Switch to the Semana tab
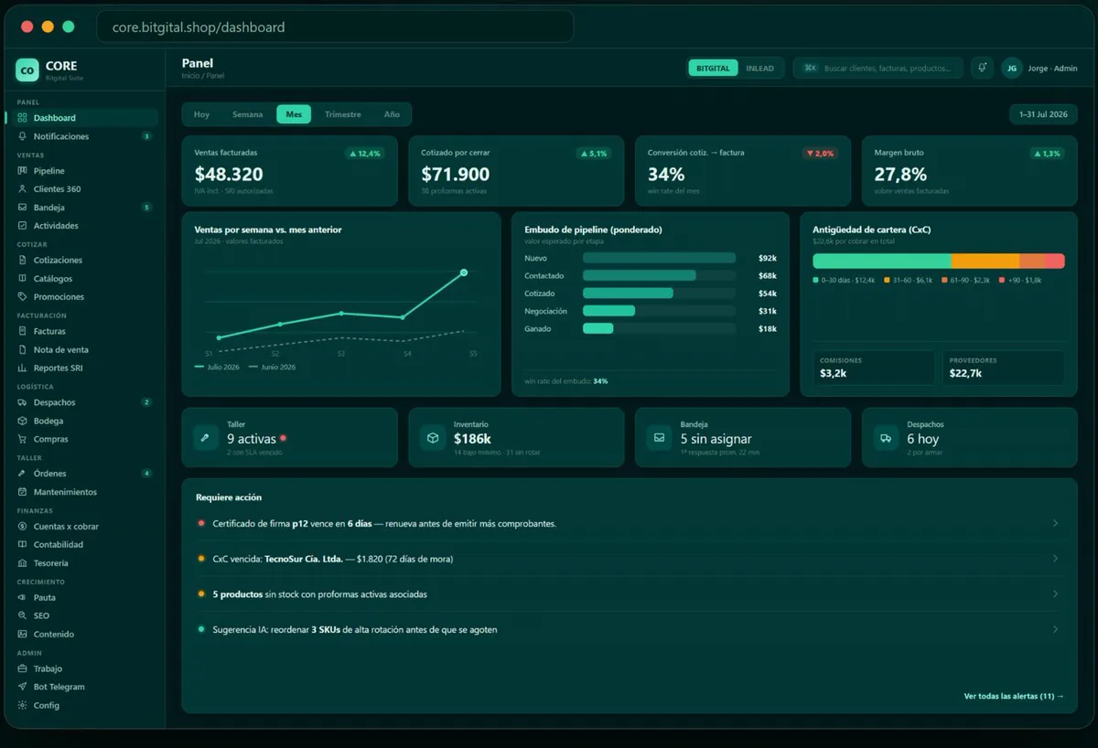Screen dimensions: 1098x748 [247, 114]
